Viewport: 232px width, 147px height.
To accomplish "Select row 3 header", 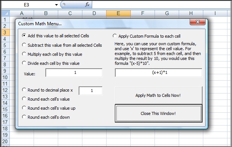I will 5,32.
